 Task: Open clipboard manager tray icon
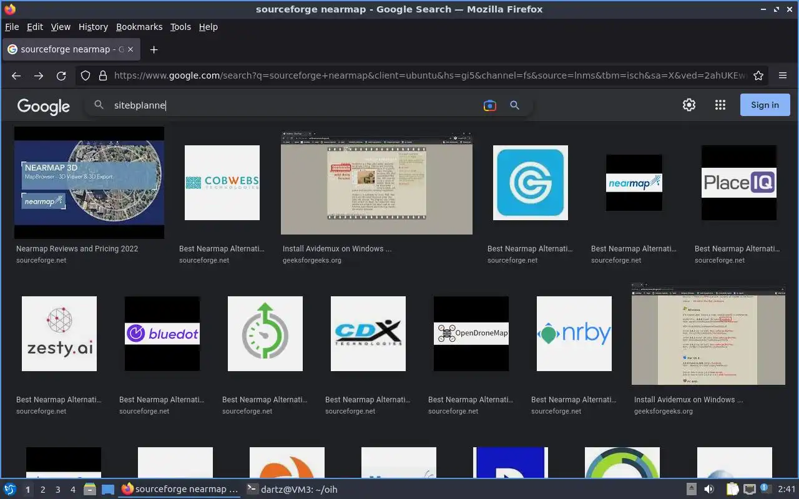point(732,489)
